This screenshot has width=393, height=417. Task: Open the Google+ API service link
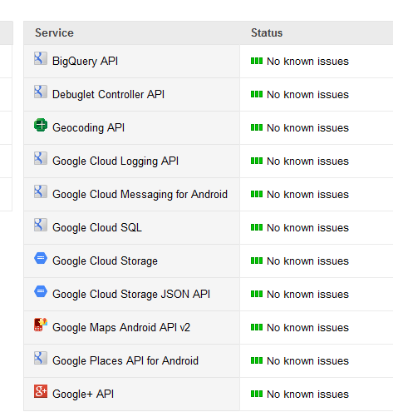point(83,394)
